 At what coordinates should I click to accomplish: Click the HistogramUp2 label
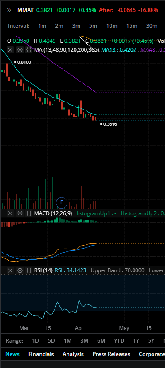point(143,213)
